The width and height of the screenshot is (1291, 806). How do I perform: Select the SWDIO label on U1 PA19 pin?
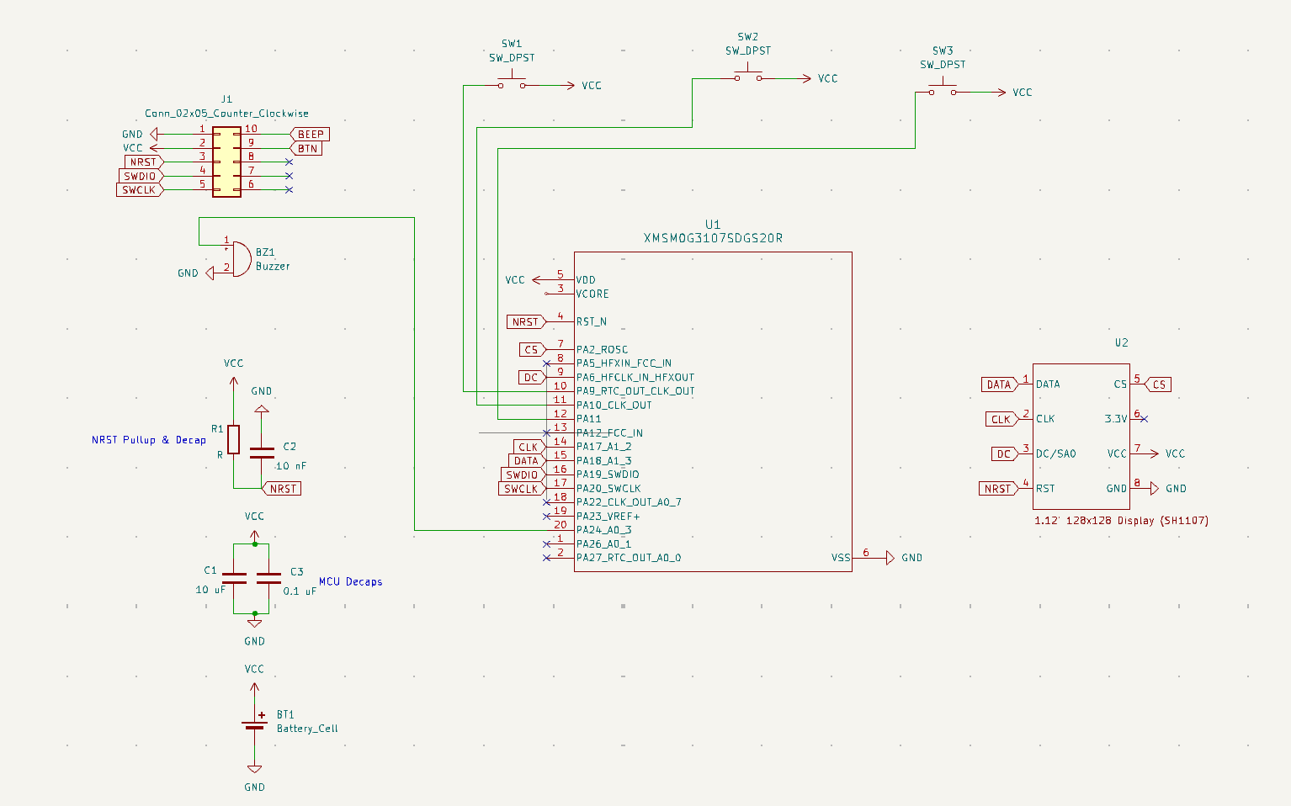click(524, 475)
